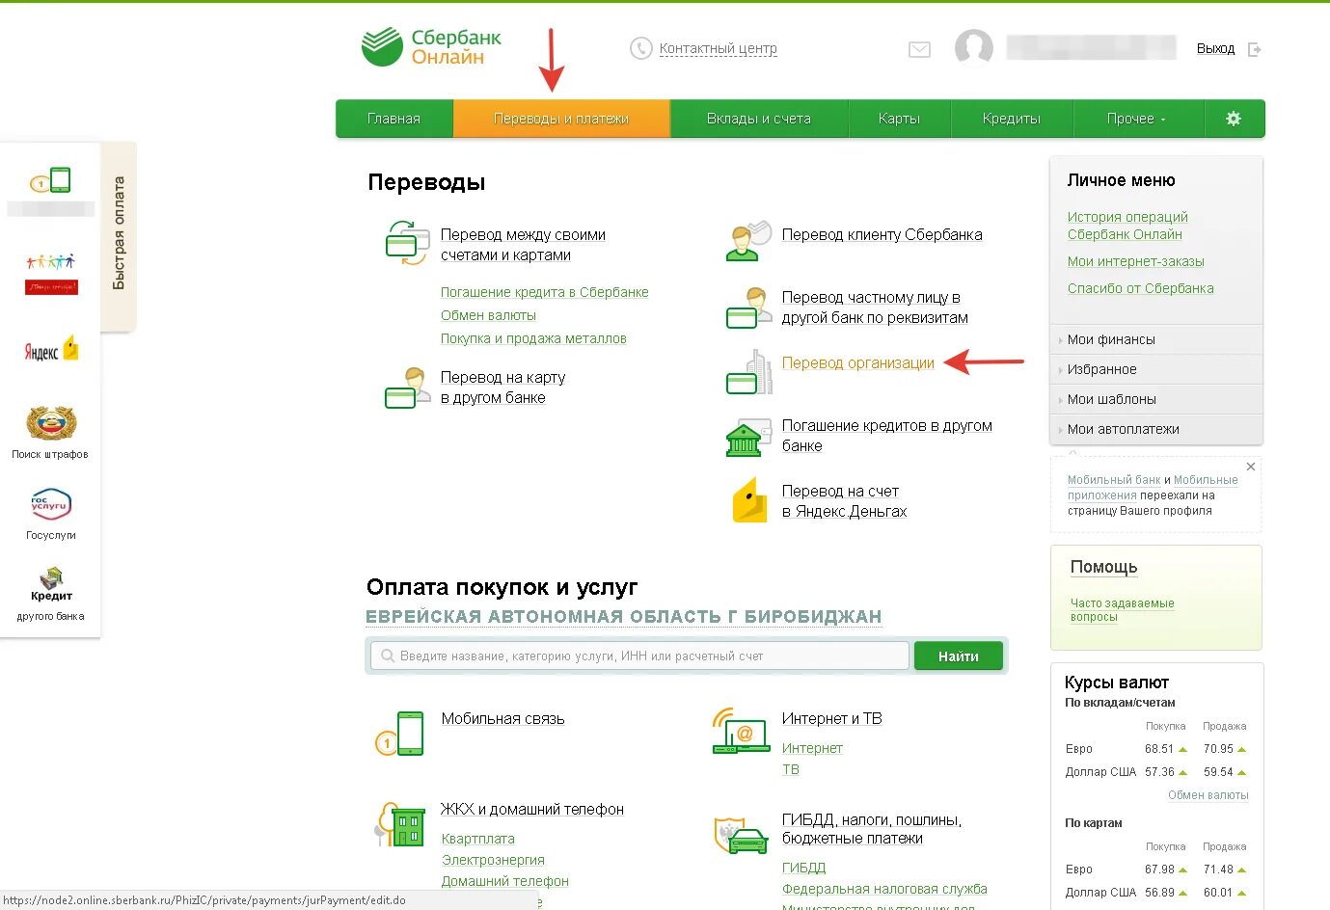The width and height of the screenshot is (1330, 910).
Task: Click the building icon for Перевод организации
Action: 748,372
